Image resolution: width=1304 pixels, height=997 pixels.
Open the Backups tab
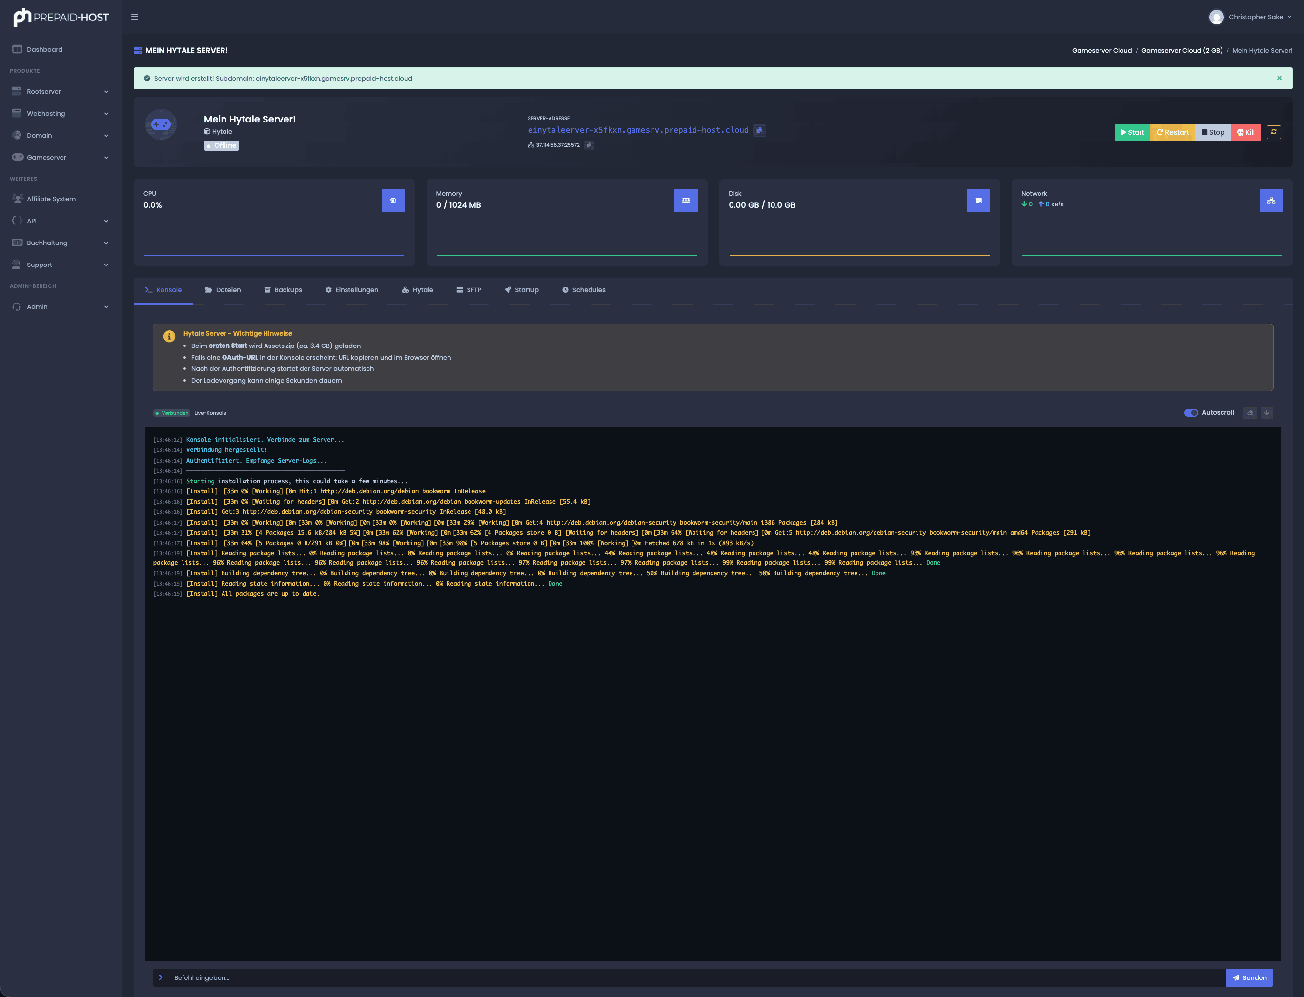283,289
